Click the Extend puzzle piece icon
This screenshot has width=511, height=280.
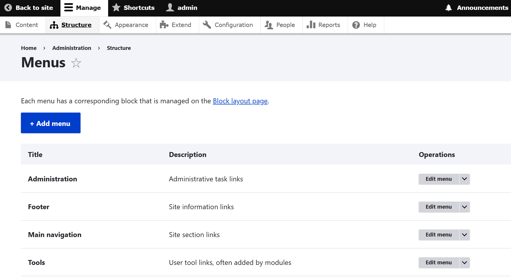click(x=164, y=25)
